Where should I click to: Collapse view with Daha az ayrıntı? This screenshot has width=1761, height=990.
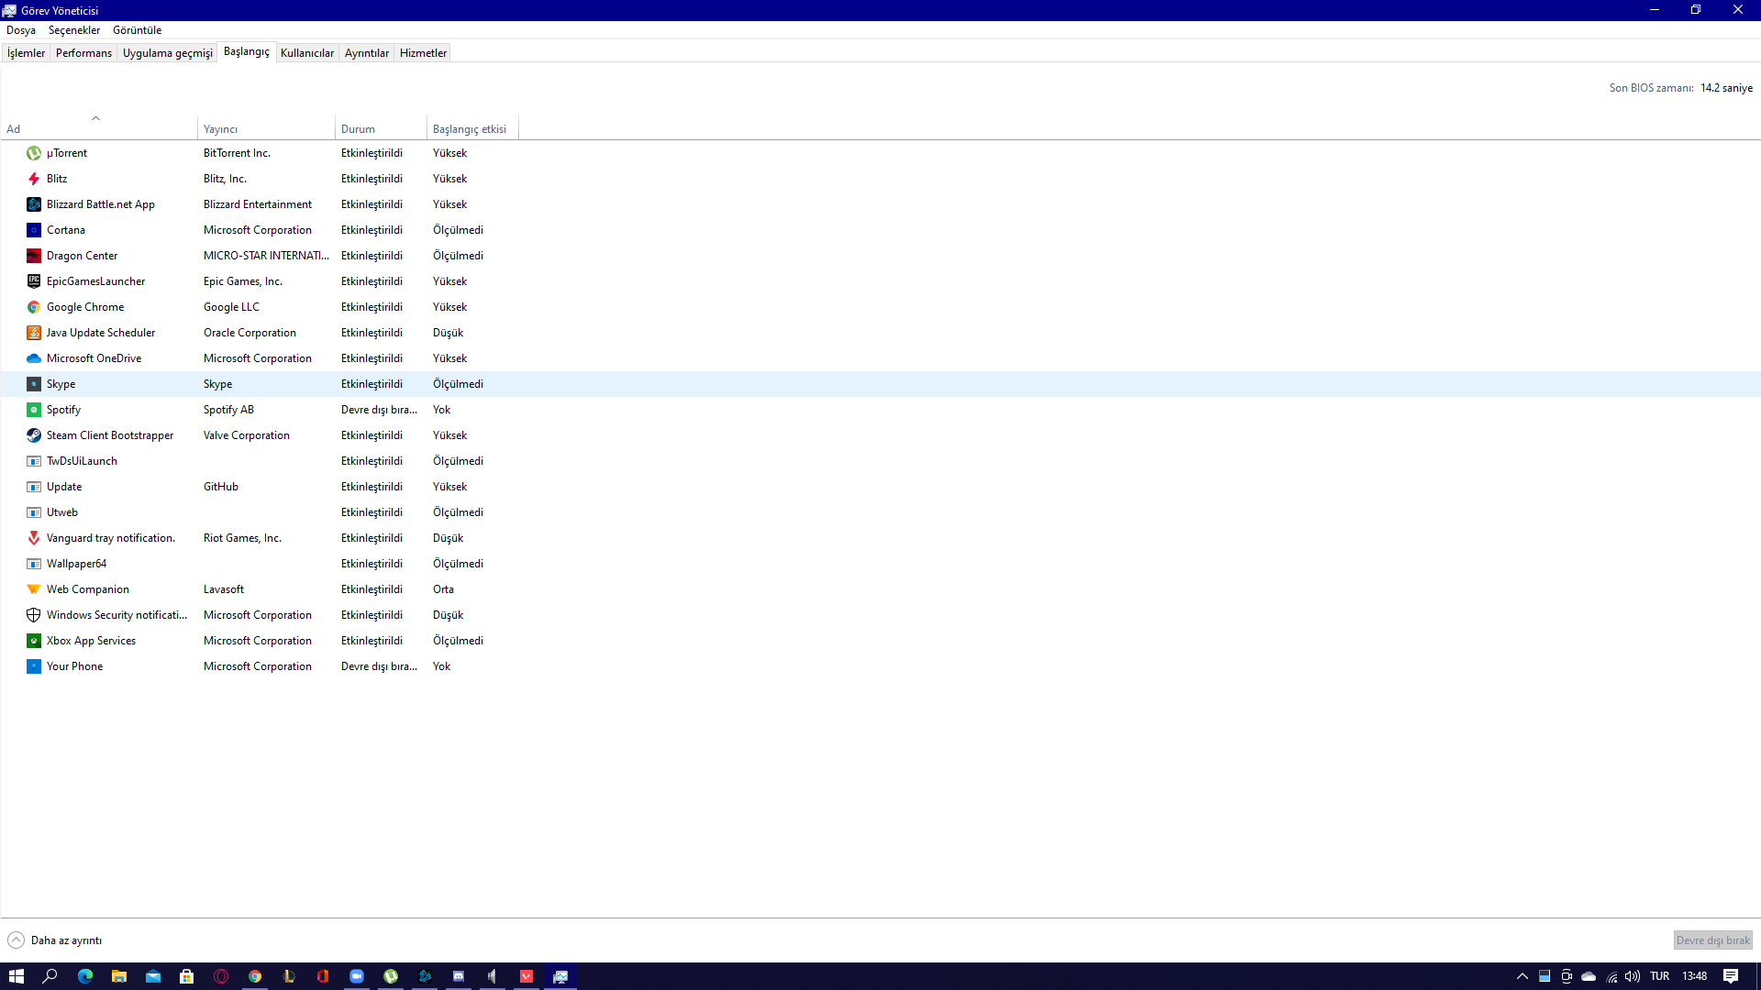55,940
